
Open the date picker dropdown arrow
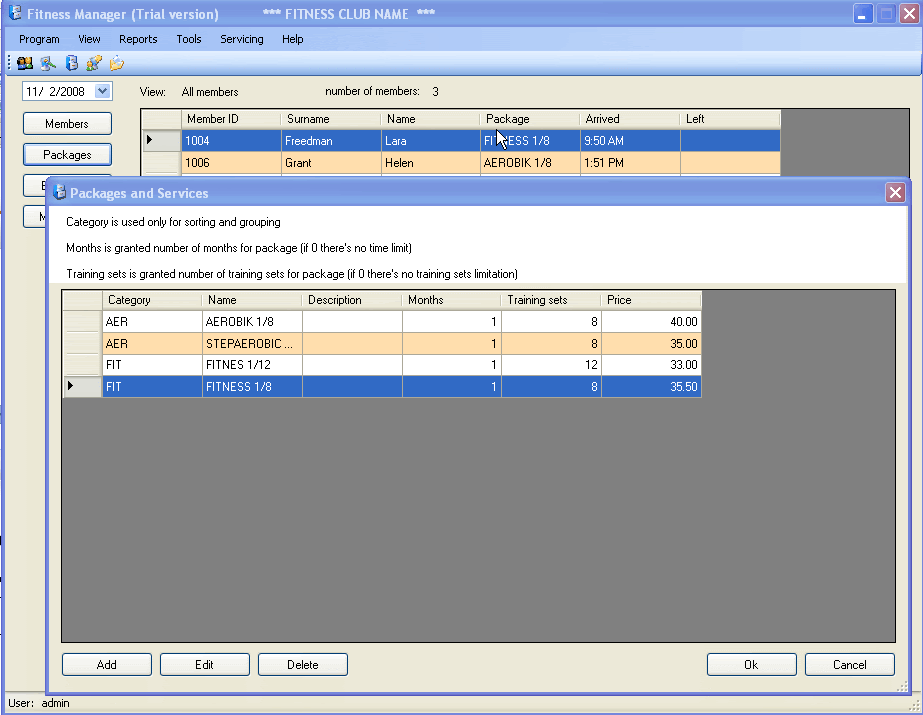[103, 91]
